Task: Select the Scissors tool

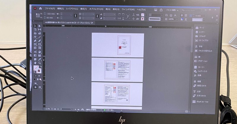Action: [35, 52]
